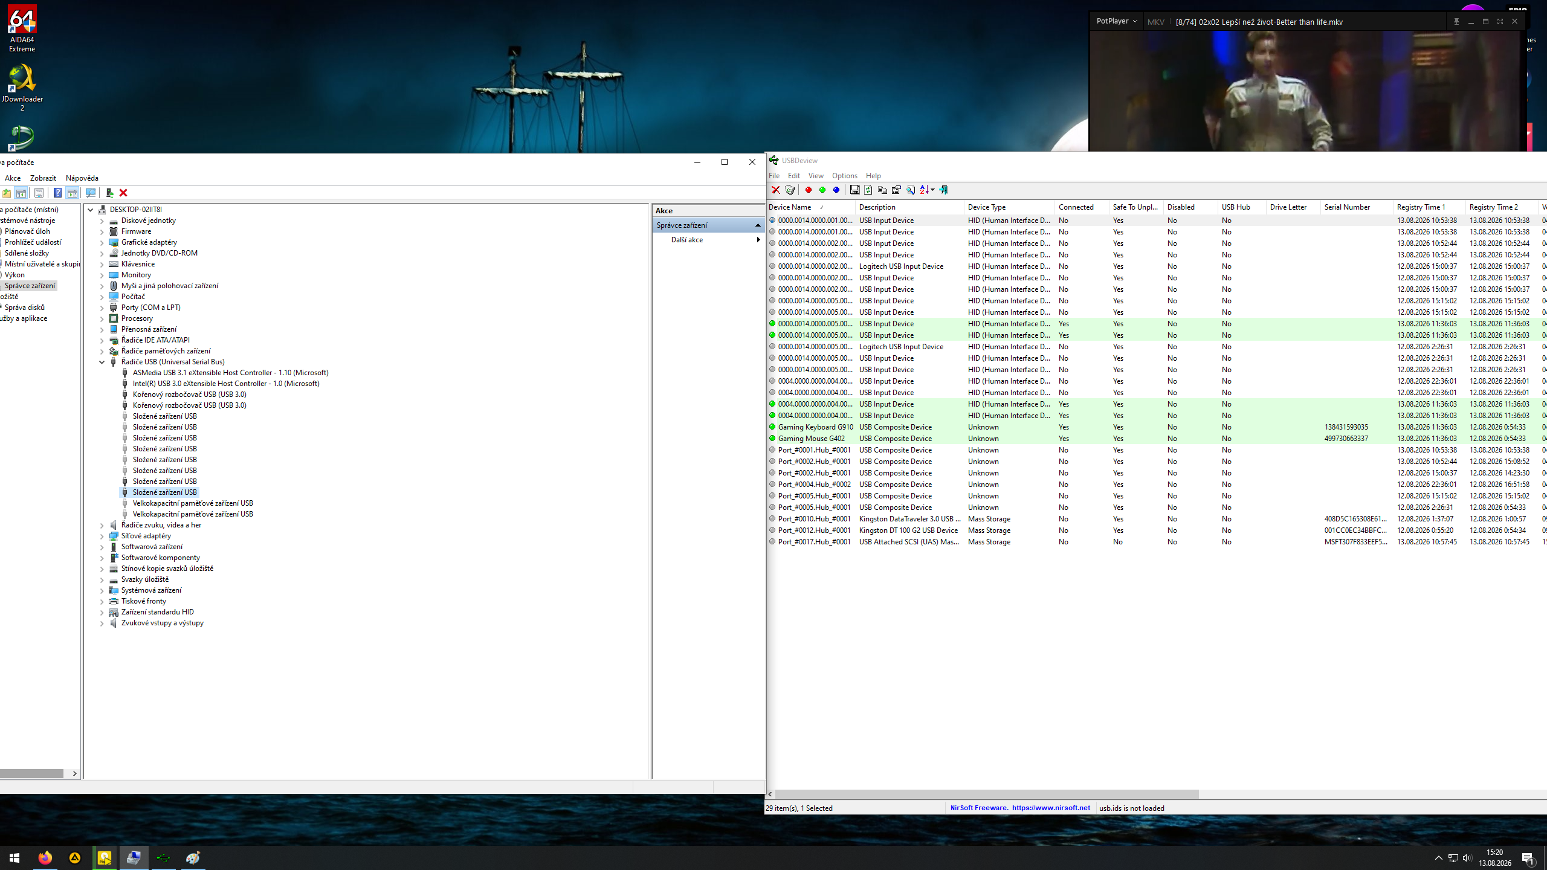Expand the Klávesnice node
The image size is (1547, 870).
point(102,265)
